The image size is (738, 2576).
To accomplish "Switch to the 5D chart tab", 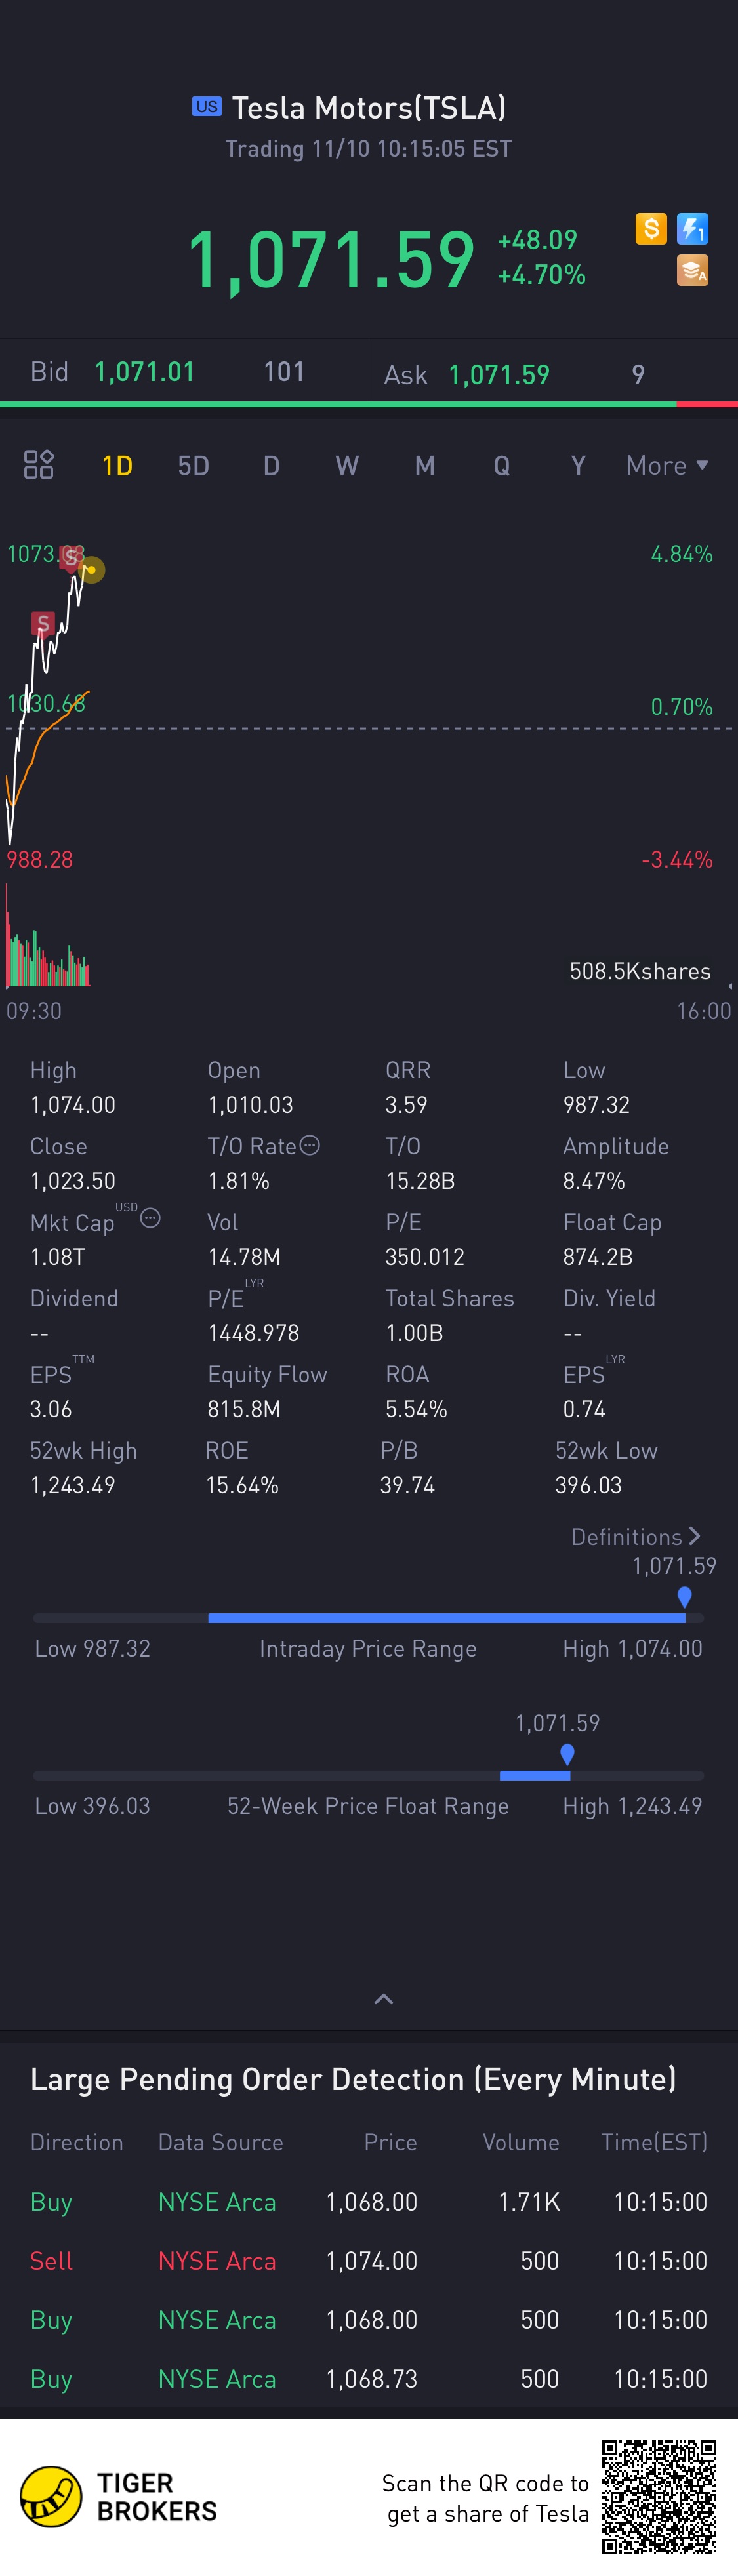I will pos(193,466).
